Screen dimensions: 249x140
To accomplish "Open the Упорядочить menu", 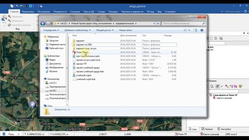I will 51,30.
